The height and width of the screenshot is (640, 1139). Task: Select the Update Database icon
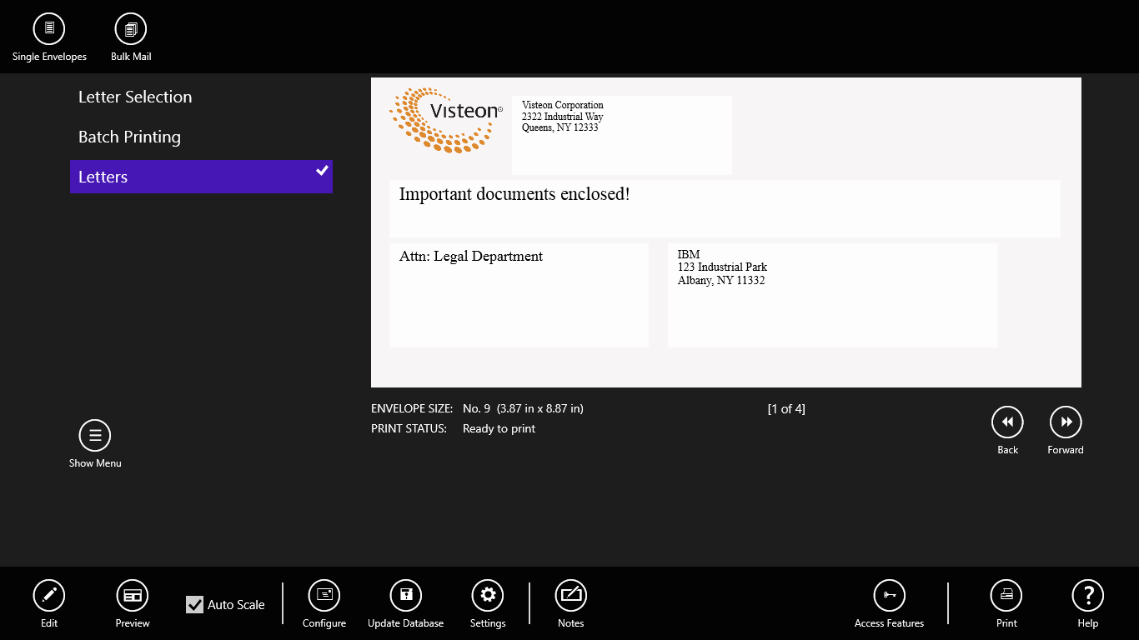[406, 595]
